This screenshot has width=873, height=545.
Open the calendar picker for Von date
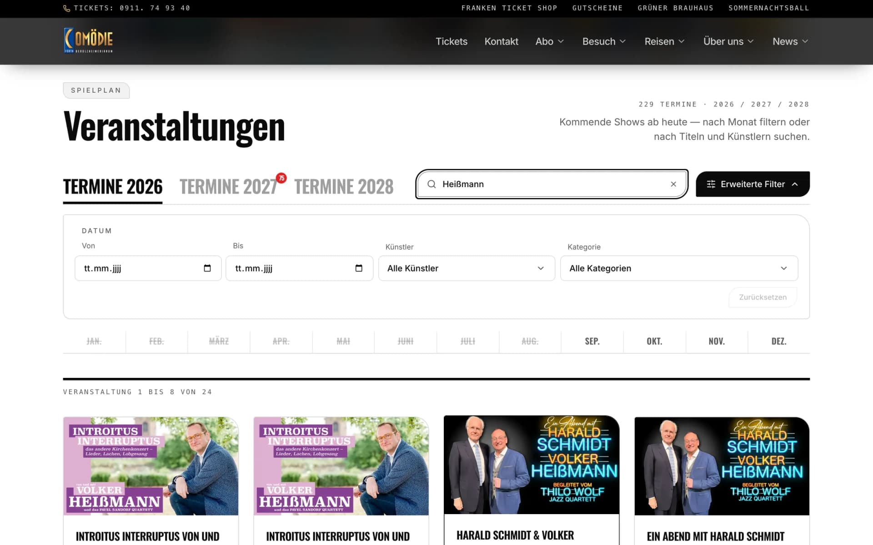[x=207, y=268]
